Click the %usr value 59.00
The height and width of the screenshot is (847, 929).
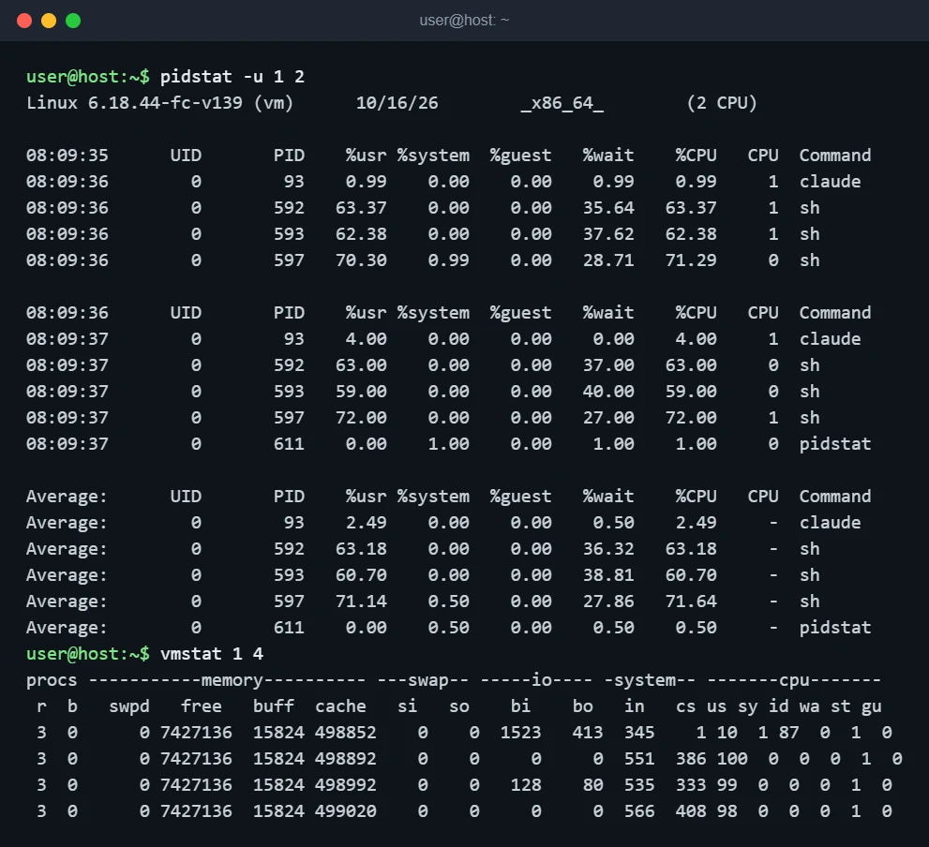[x=361, y=392]
